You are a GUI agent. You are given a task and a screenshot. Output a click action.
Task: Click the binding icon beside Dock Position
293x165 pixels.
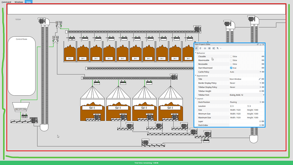(x=263, y=102)
